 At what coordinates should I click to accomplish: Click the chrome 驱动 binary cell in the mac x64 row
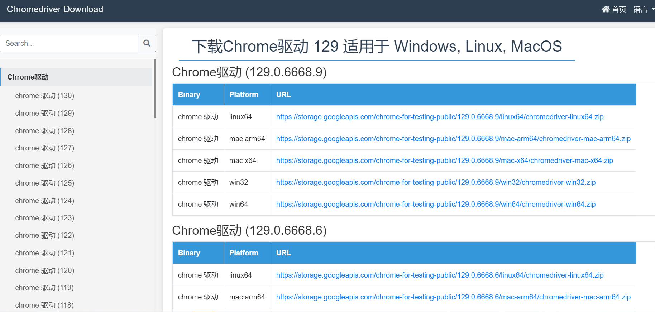[x=198, y=160]
